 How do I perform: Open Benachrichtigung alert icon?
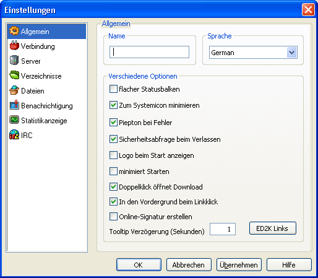(14, 105)
